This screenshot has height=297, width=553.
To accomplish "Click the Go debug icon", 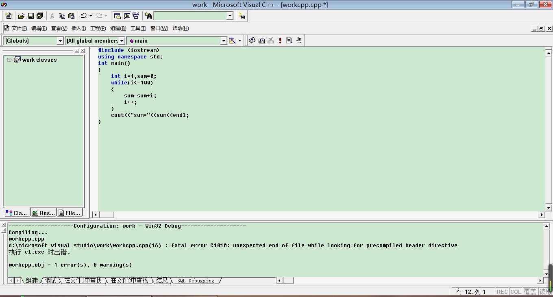I will coord(290,41).
